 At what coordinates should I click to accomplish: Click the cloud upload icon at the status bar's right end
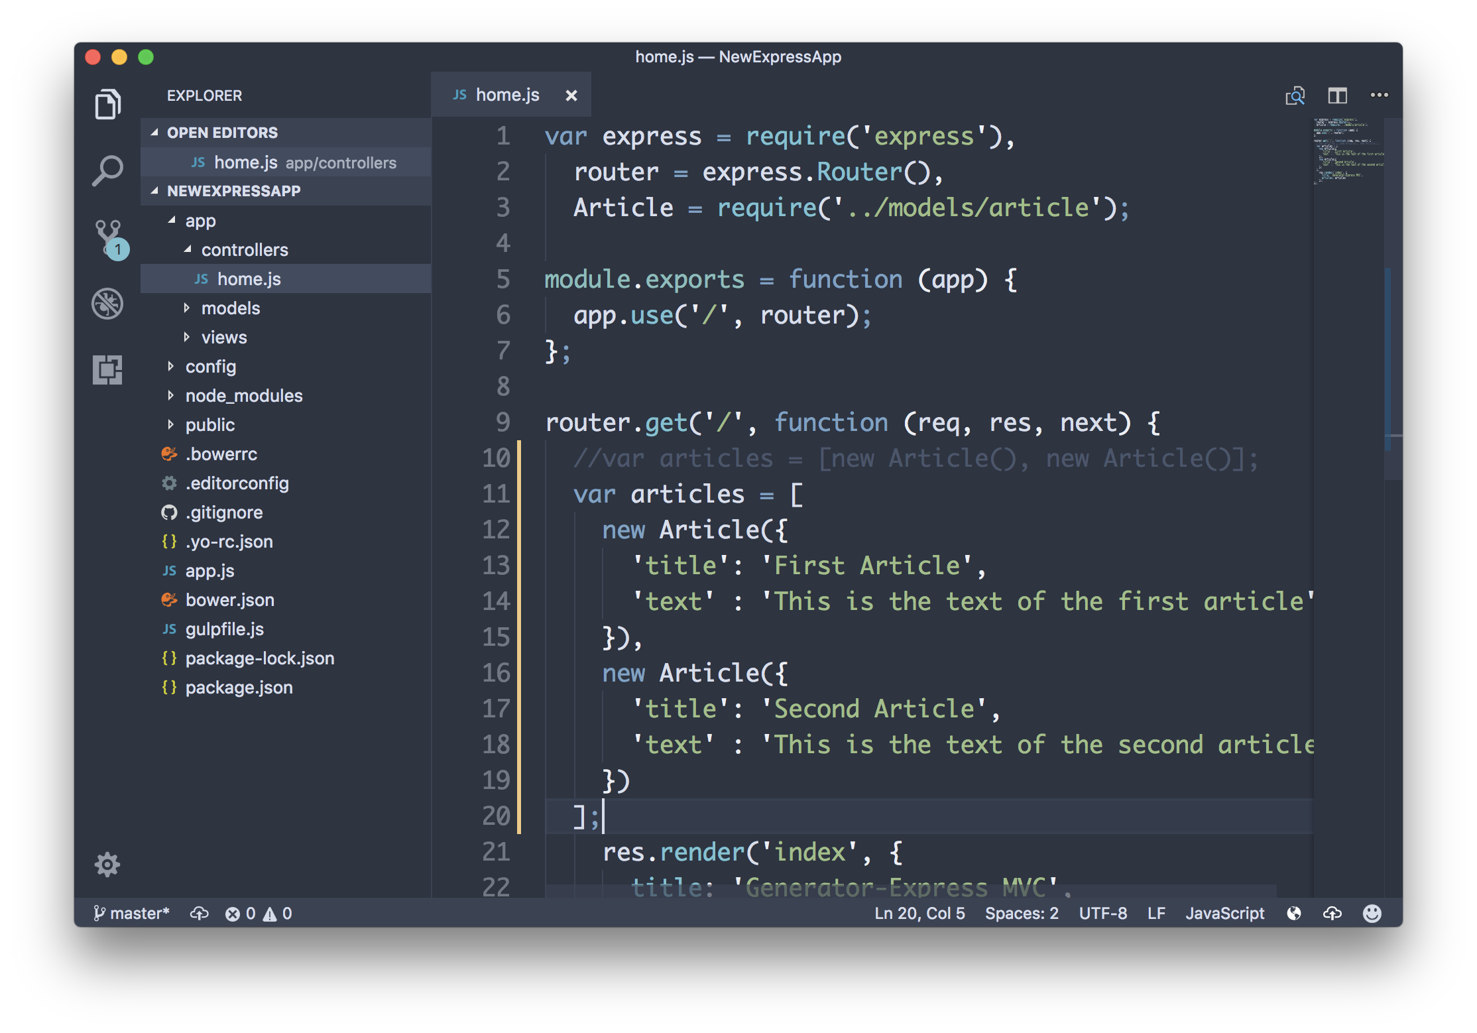[1332, 913]
